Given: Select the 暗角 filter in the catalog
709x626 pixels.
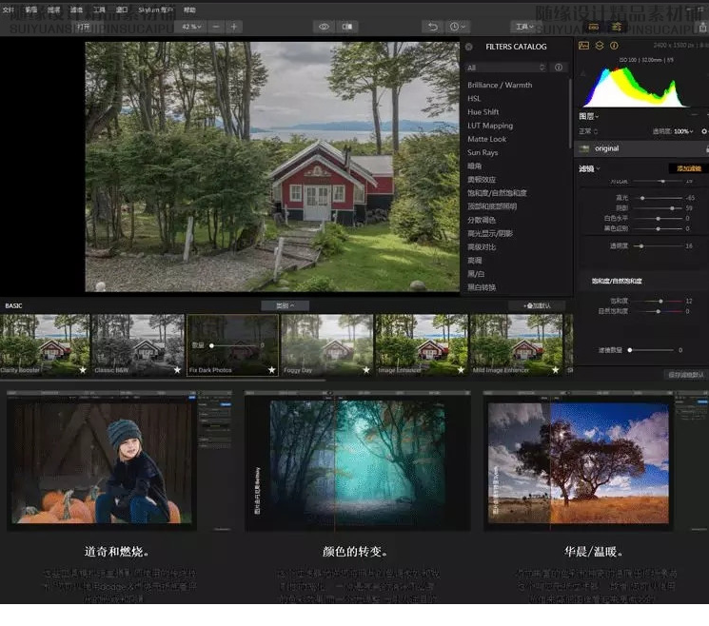Looking at the screenshot, I should pyautogui.click(x=474, y=166).
